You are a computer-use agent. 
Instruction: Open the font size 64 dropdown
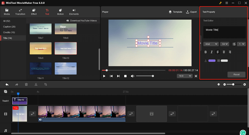tap(225, 44)
